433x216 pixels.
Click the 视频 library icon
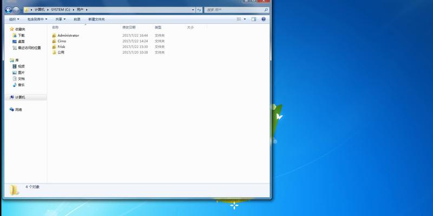[15, 66]
